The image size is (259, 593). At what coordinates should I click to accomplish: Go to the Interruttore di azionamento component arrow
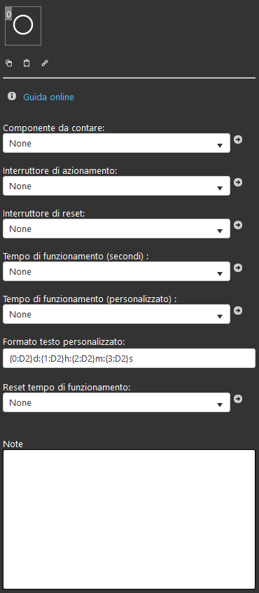[x=238, y=182]
